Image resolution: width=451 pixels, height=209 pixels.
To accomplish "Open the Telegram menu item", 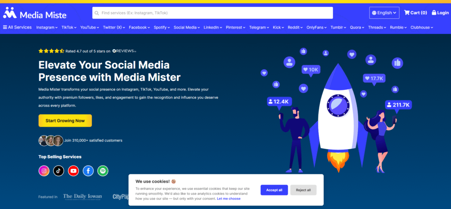I will coord(259,27).
